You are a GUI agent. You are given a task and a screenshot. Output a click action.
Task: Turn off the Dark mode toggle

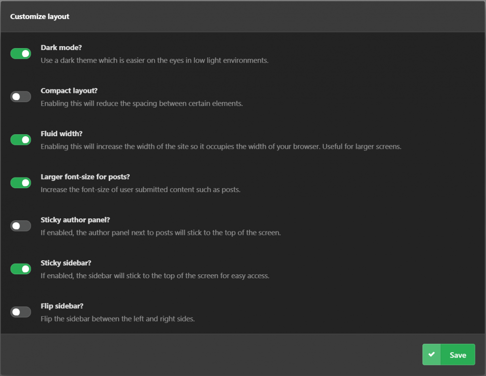coord(21,54)
